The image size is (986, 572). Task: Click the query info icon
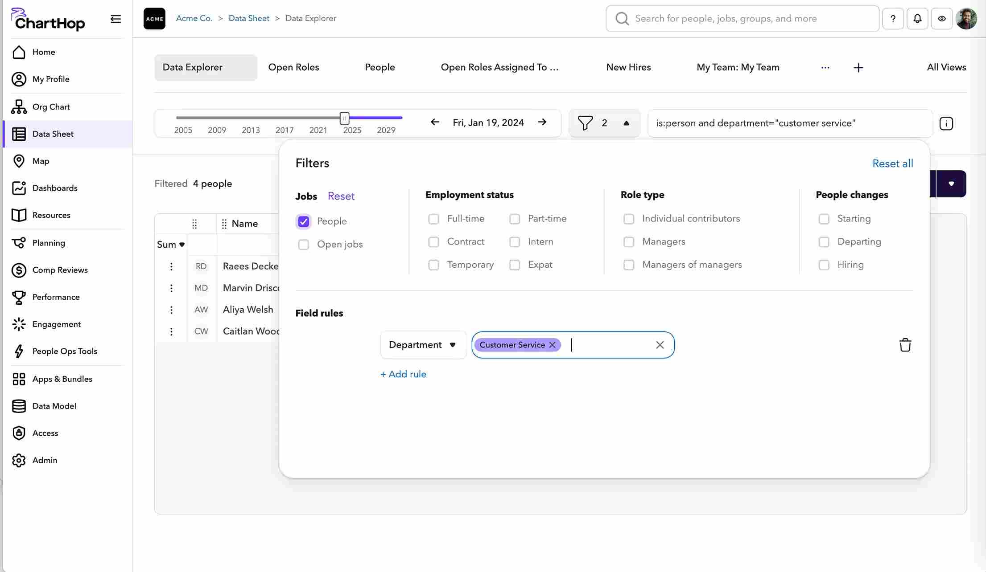(x=946, y=123)
